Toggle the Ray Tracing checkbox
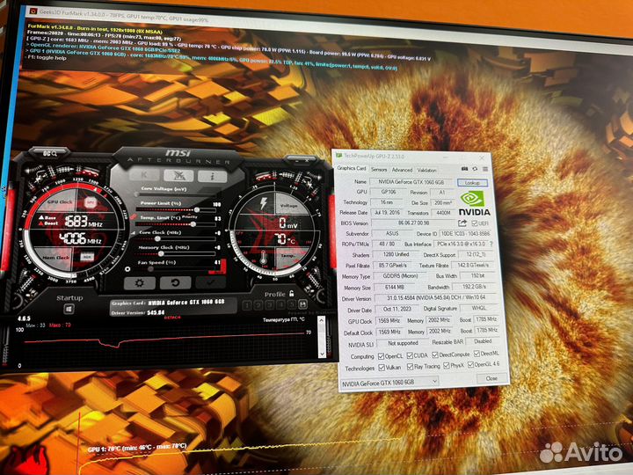633x475 pixels. pyautogui.click(x=410, y=366)
